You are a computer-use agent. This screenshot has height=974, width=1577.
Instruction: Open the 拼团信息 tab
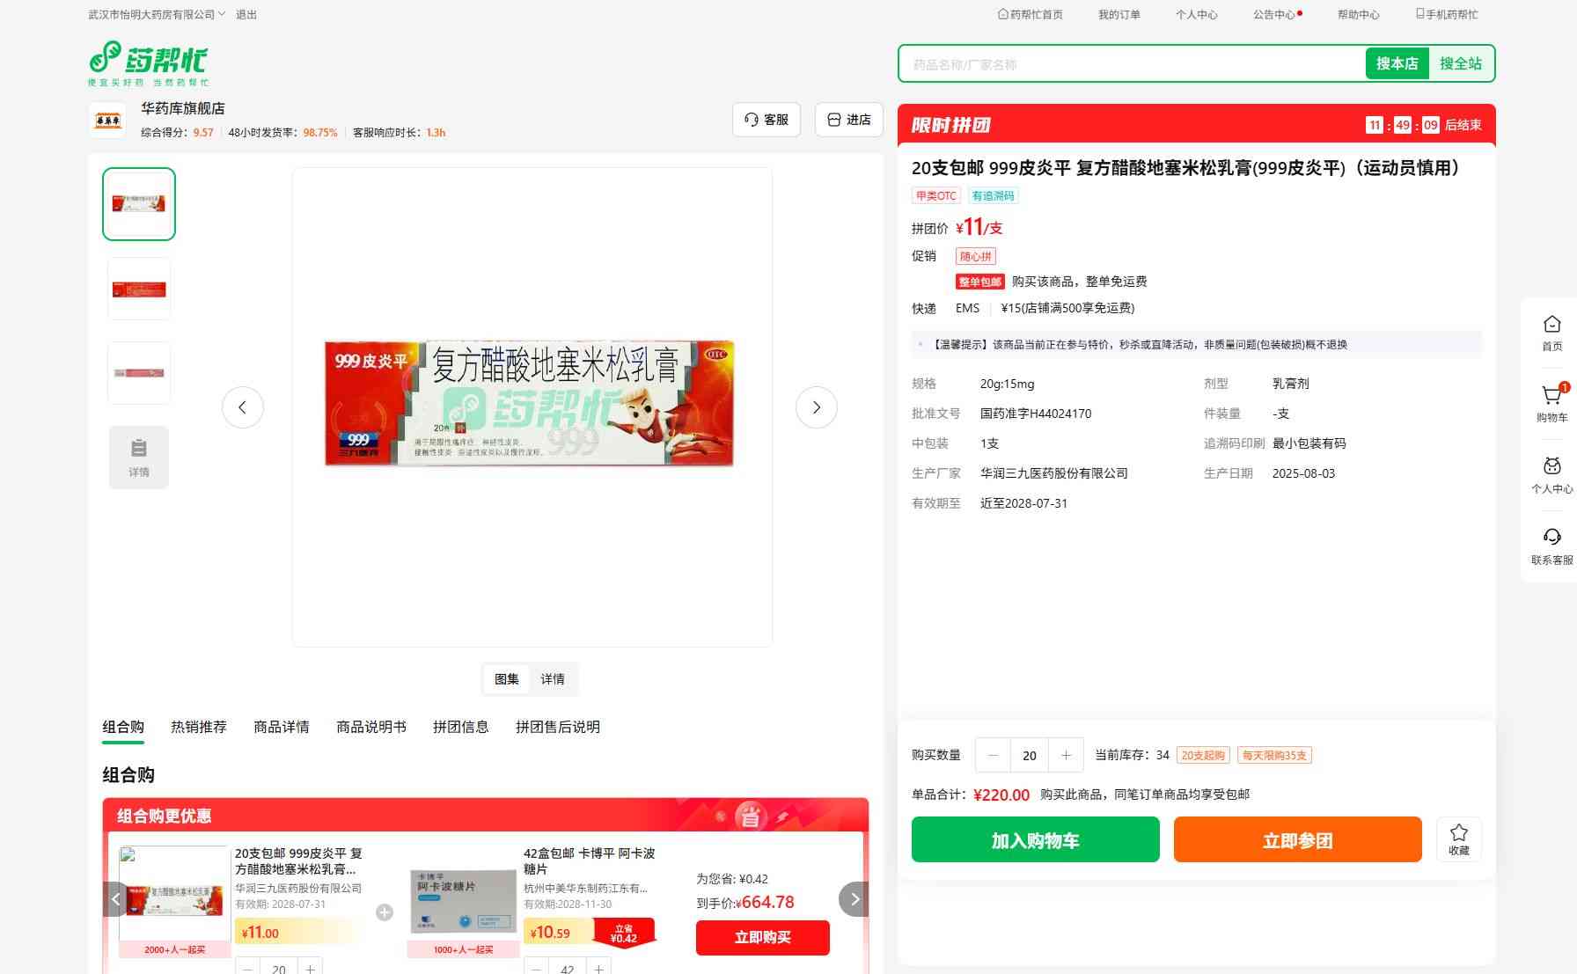pyautogui.click(x=460, y=727)
